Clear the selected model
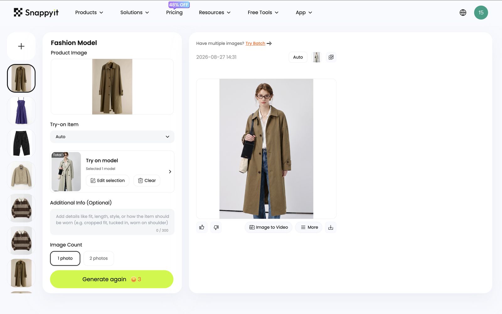The height and width of the screenshot is (314, 502). [x=147, y=181]
